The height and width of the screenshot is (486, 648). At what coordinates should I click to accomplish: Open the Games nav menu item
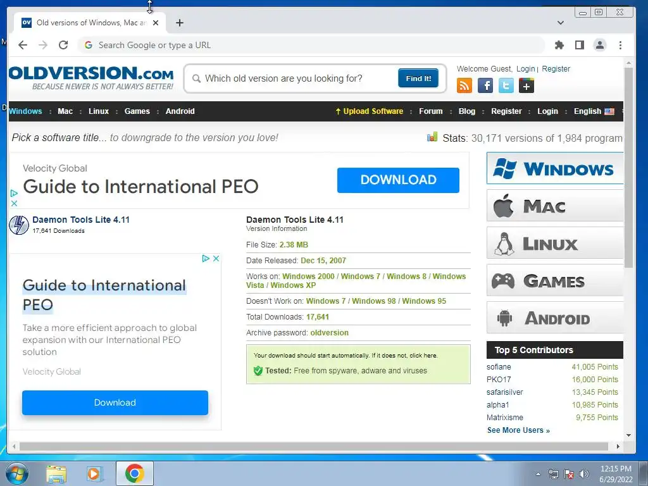point(137,111)
